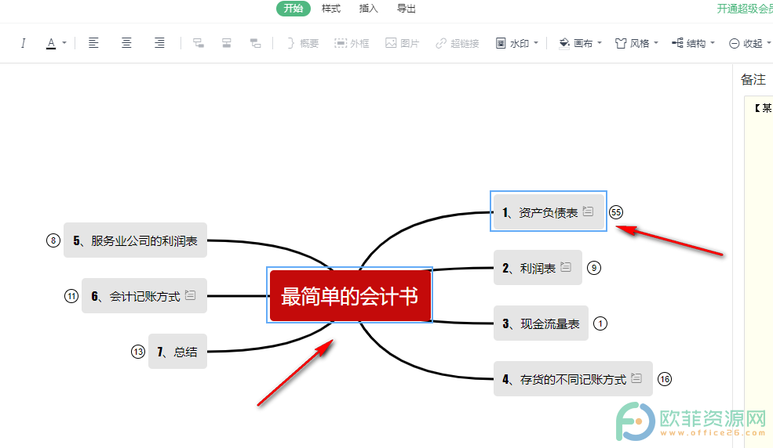Select the node 1、资产负债表

coord(549,212)
